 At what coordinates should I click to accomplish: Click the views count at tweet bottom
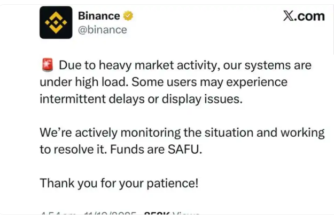157,213
